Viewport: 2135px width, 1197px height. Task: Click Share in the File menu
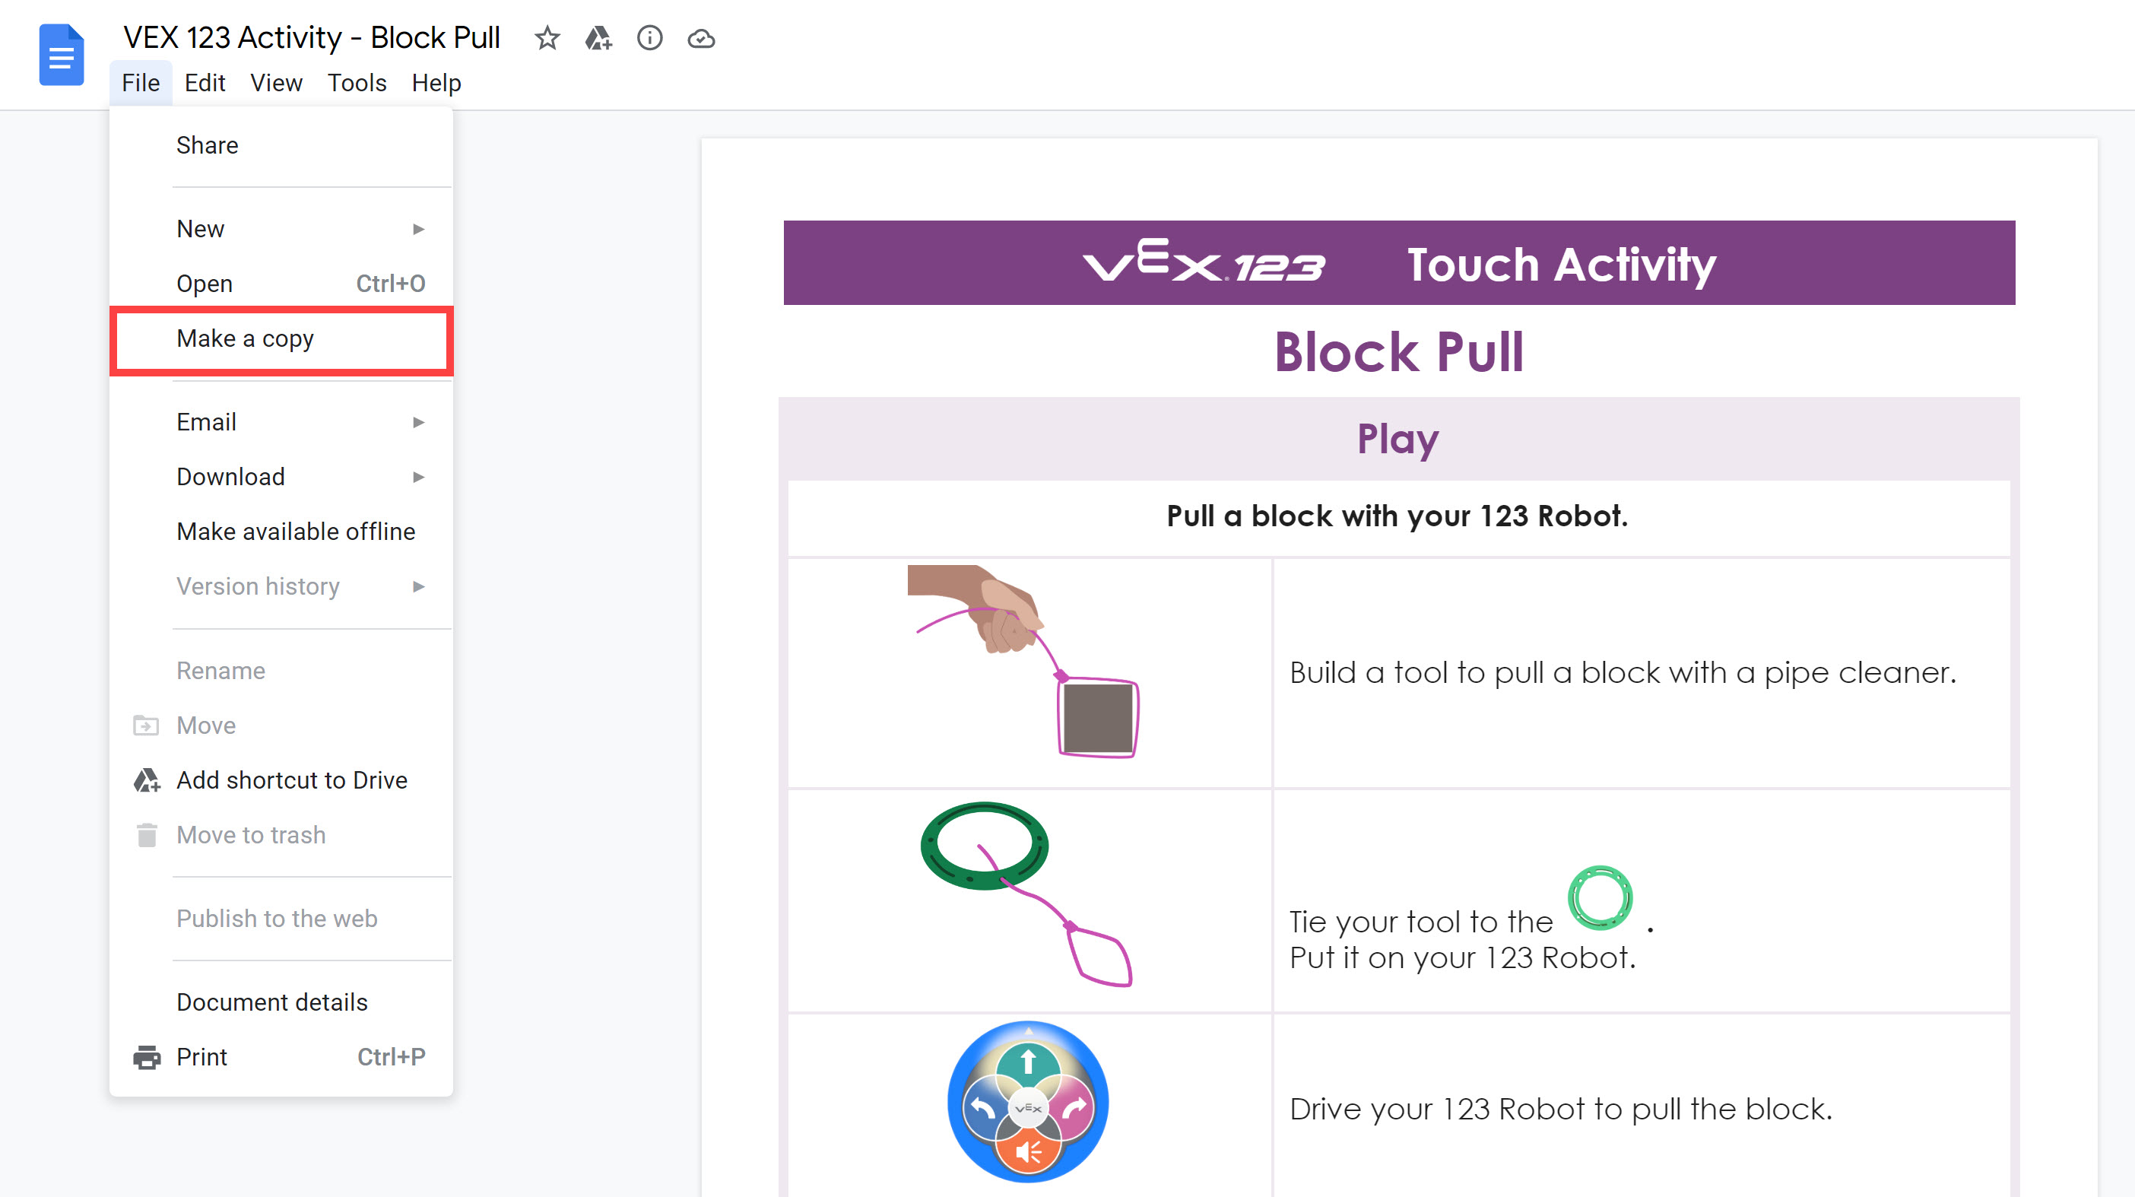coord(206,144)
